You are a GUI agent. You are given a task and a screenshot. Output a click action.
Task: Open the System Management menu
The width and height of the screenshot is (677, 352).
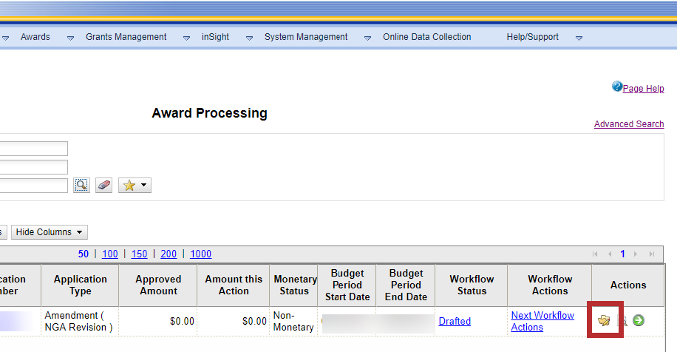[305, 37]
